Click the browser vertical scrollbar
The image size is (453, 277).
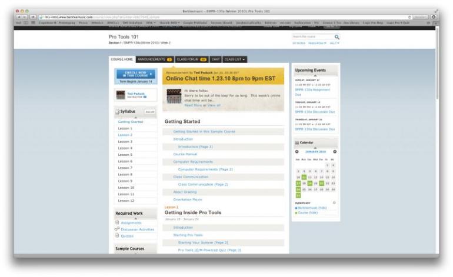[437, 62]
